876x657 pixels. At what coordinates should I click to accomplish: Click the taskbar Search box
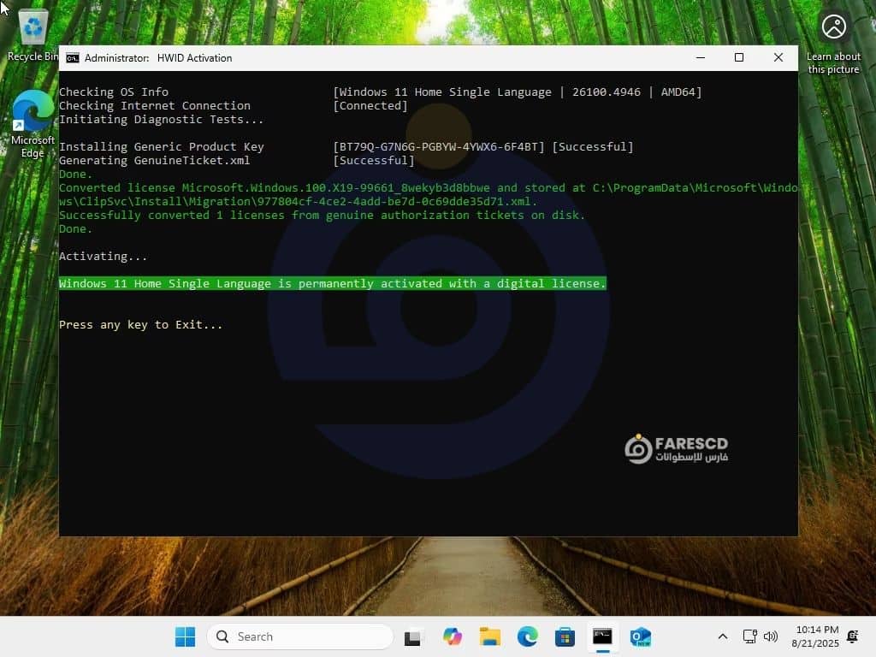[300, 636]
